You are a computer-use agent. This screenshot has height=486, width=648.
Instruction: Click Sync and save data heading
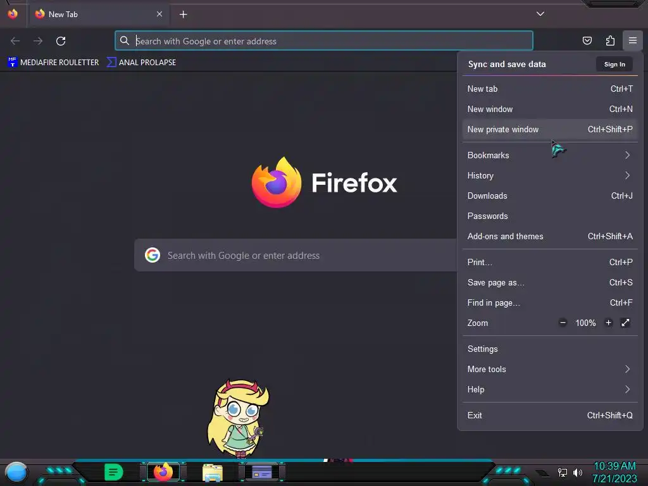(x=507, y=65)
